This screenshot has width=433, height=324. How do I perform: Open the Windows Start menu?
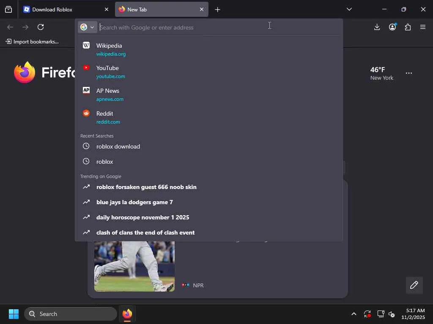14,314
